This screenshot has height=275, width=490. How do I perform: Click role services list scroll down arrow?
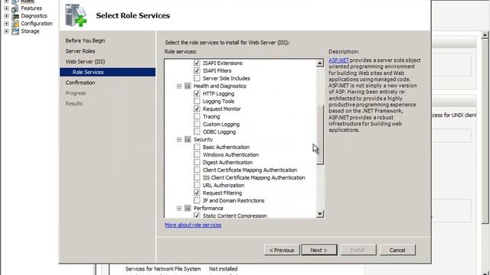tap(320, 214)
